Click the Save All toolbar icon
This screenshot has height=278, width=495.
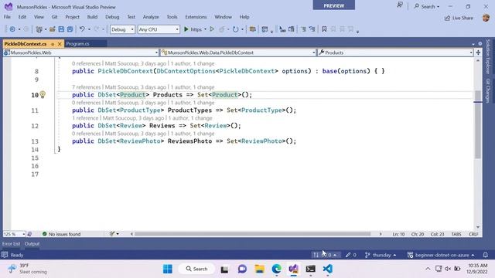coord(70,29)
